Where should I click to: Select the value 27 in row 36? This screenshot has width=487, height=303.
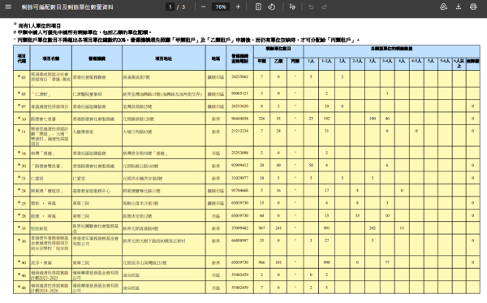tap(326, 240)
